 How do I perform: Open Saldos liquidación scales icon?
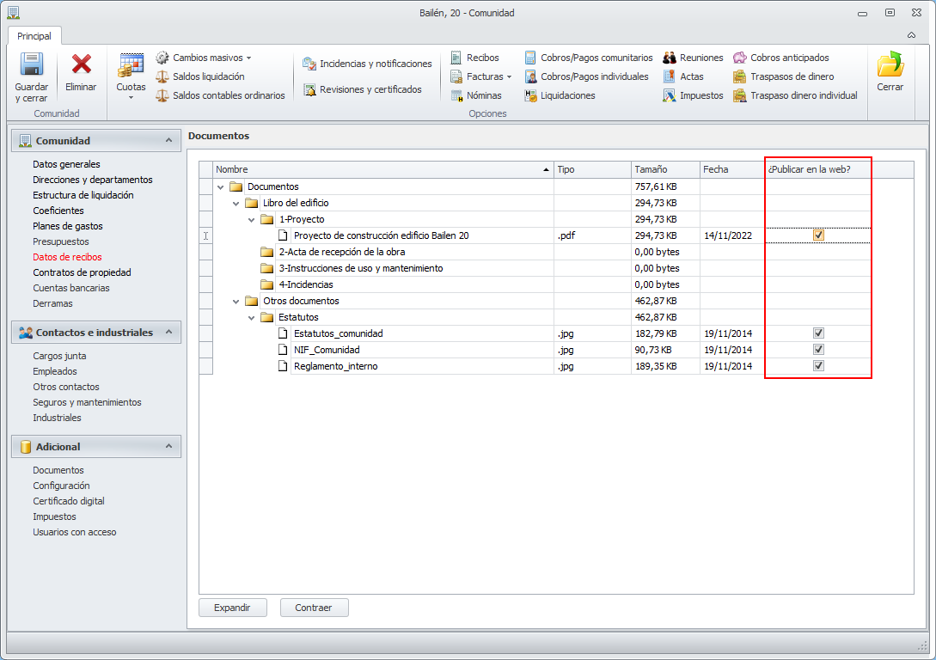(162, 76)
